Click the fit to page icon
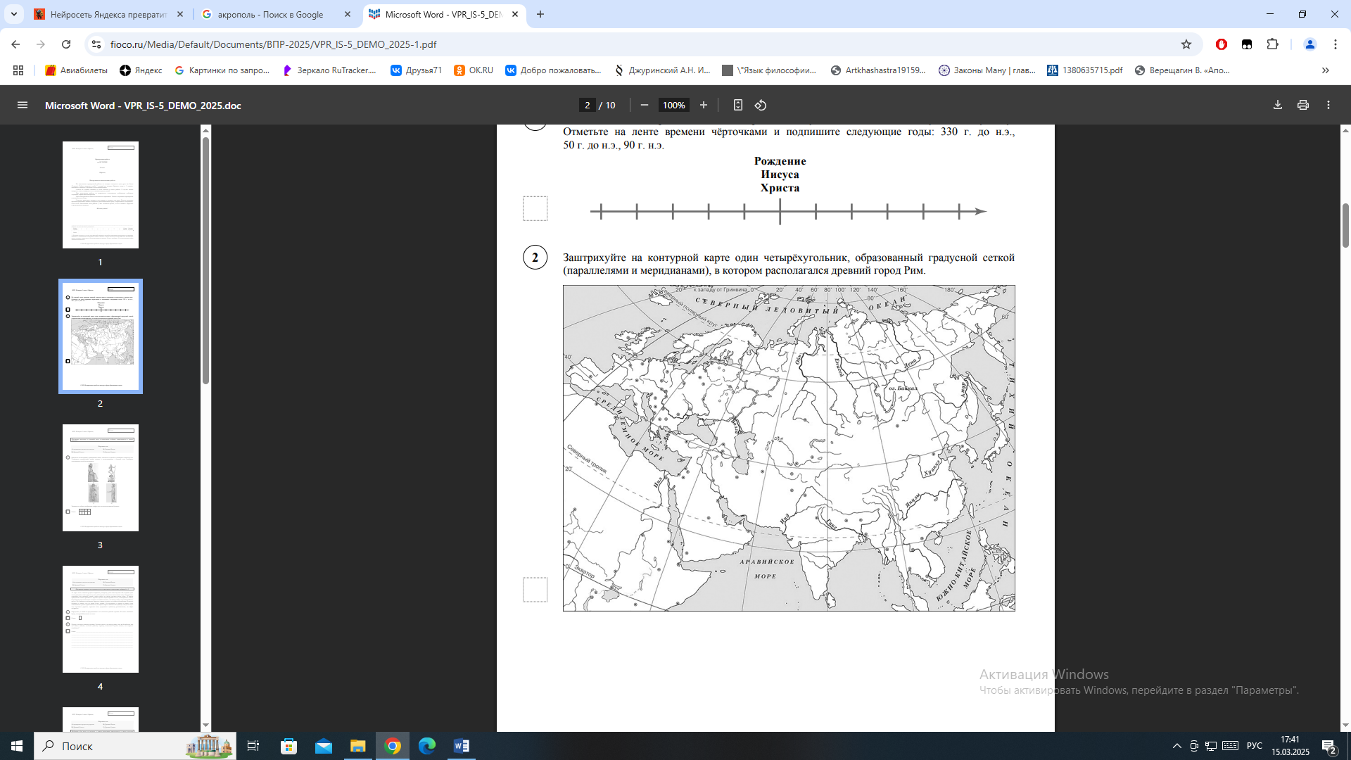 [737, 105]
